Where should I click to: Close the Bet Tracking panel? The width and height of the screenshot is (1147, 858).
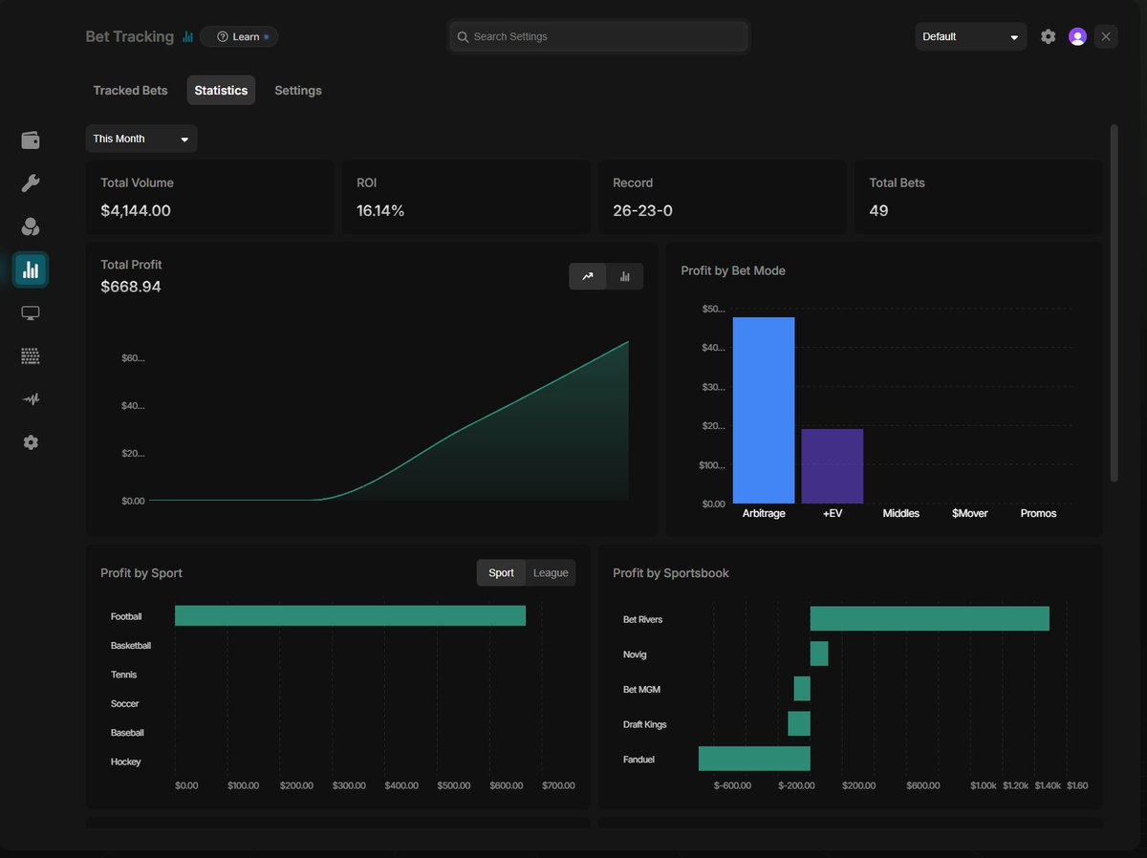click(x=1106, y=36)
